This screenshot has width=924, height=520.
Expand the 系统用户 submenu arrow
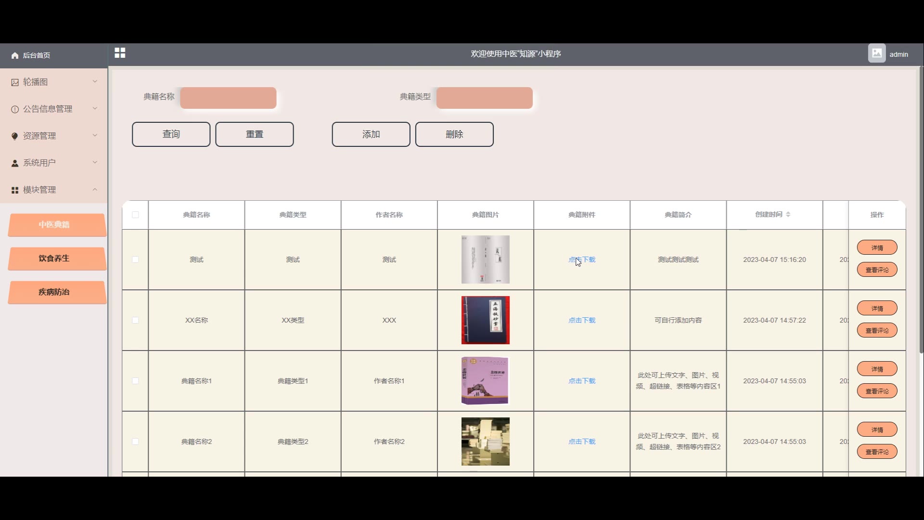tap(95, 162)
